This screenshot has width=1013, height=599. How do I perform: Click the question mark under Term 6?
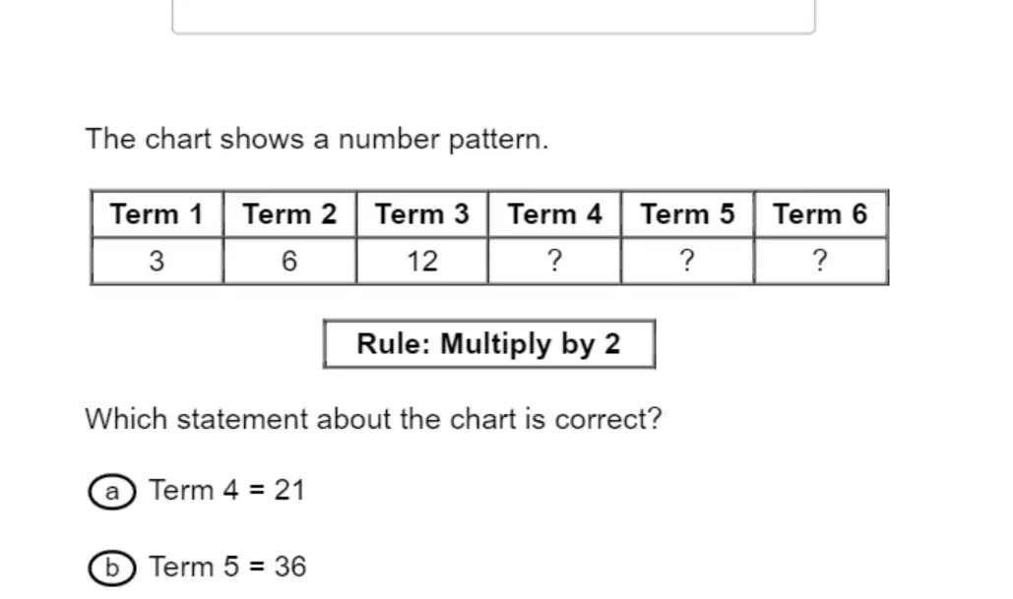click(820, 260)
